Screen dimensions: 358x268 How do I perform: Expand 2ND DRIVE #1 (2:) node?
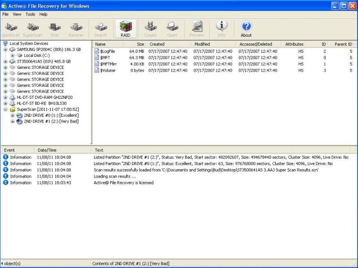click(13, 121)
